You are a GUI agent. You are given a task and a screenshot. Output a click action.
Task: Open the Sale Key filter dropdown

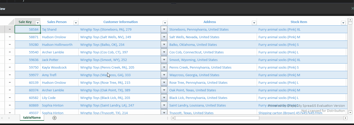[37, 23]
